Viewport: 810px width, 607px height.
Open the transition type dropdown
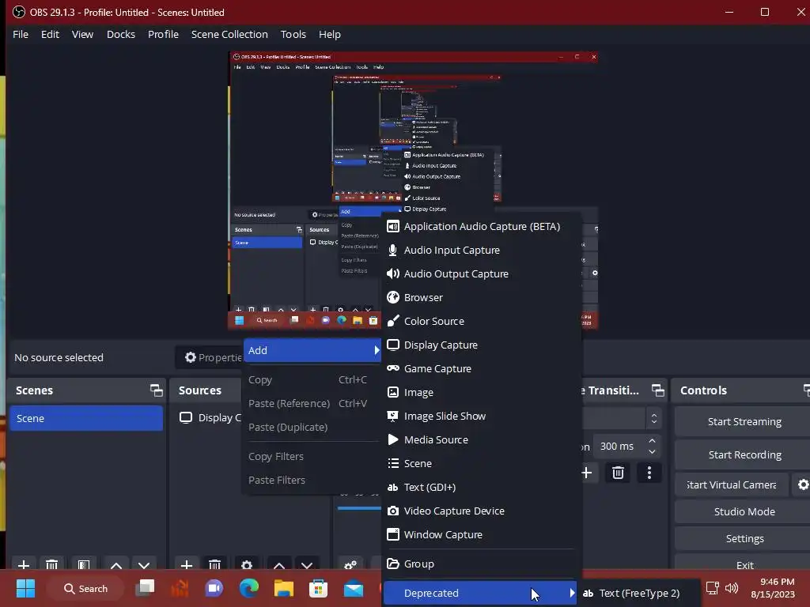622,419
